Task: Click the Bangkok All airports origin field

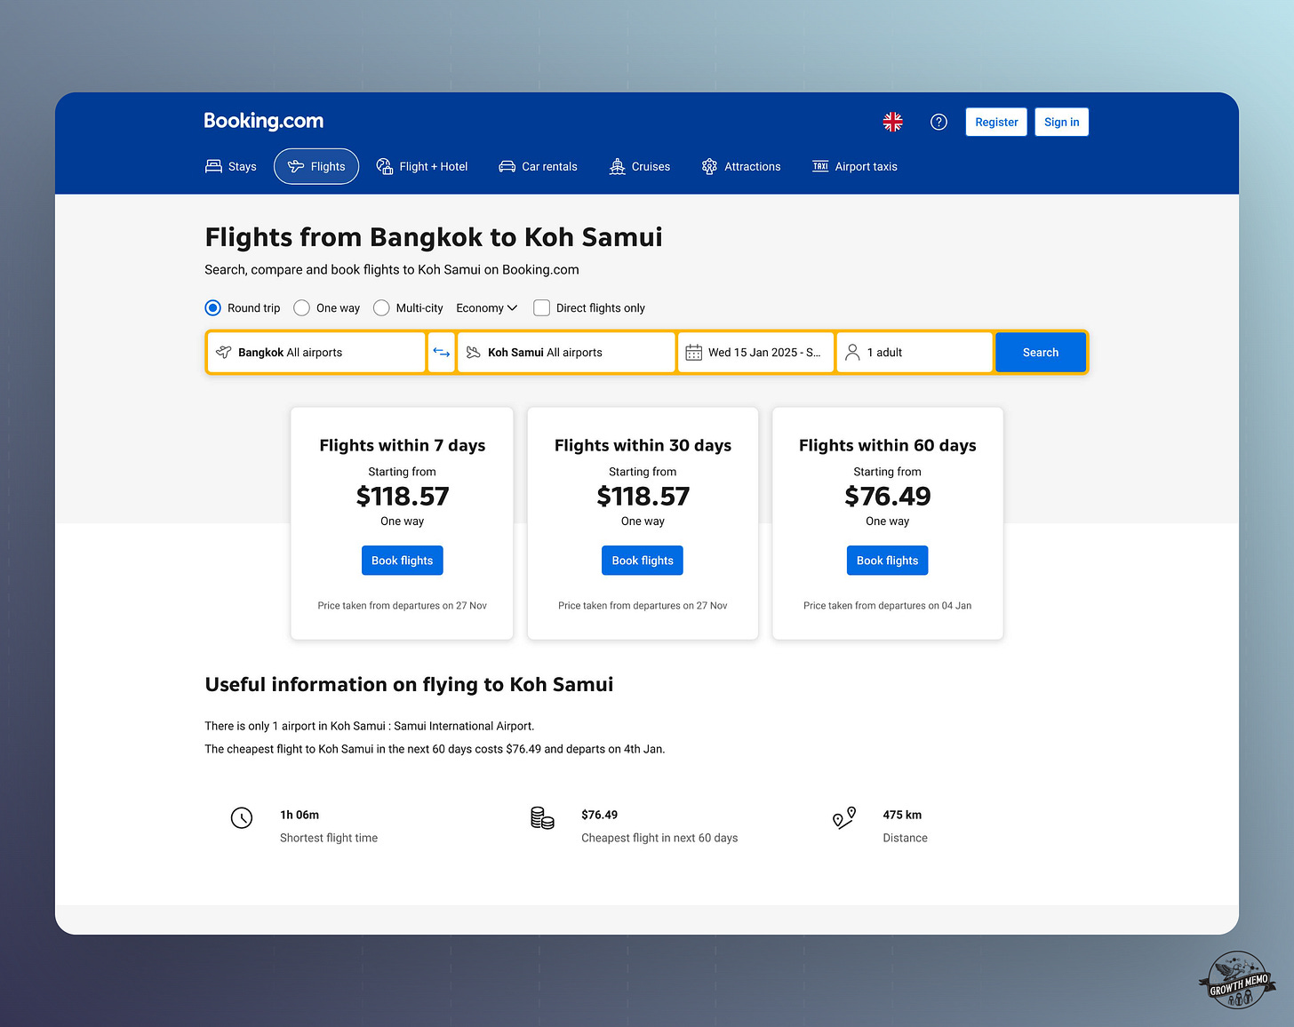Action: [316, 352]
